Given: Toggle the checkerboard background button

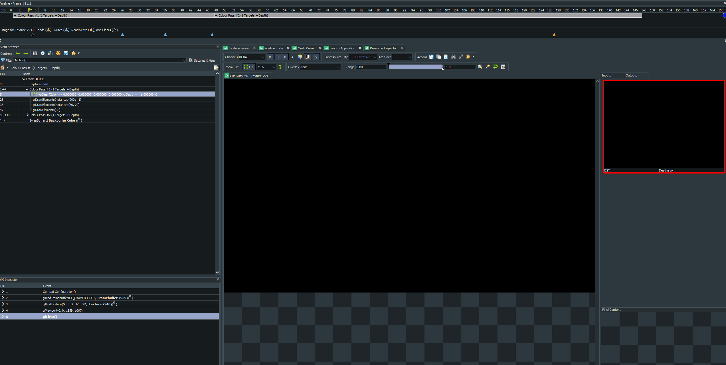Looking at the screenshot, I should [308, 57].
